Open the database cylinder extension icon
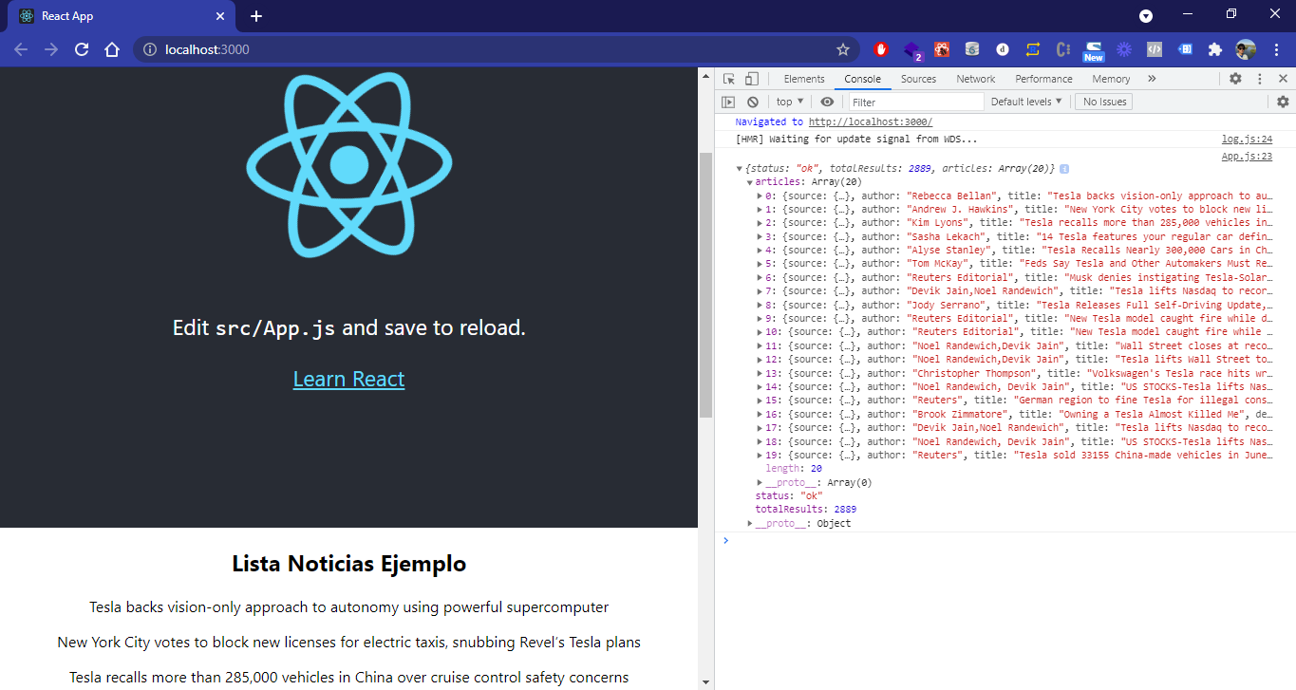Viewport: 1296px width, 690px height. coord(972,49)
